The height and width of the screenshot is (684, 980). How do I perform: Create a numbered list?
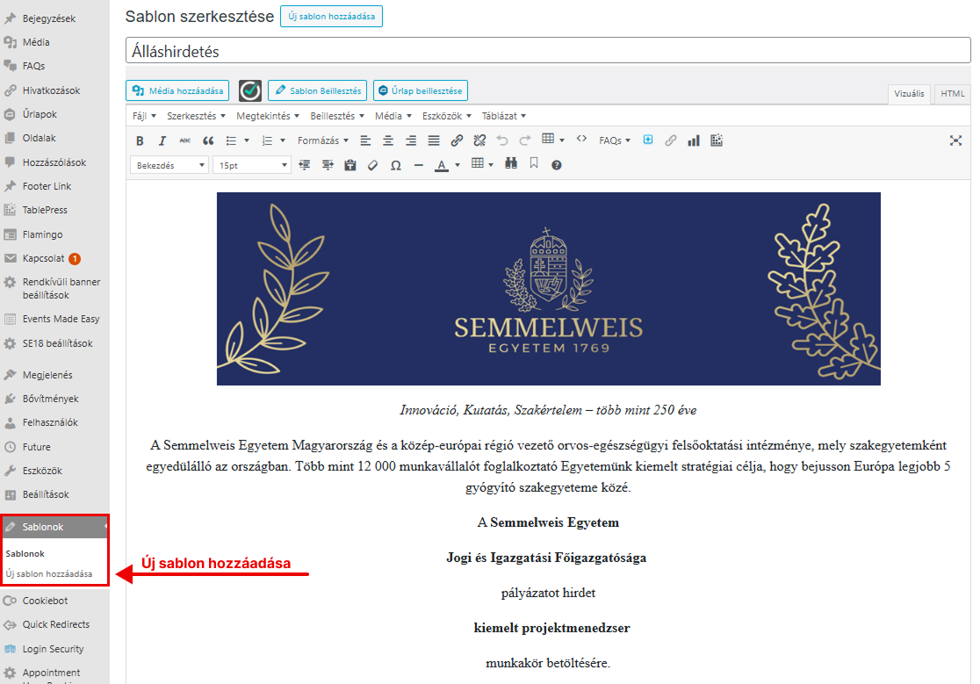point(267,141)
